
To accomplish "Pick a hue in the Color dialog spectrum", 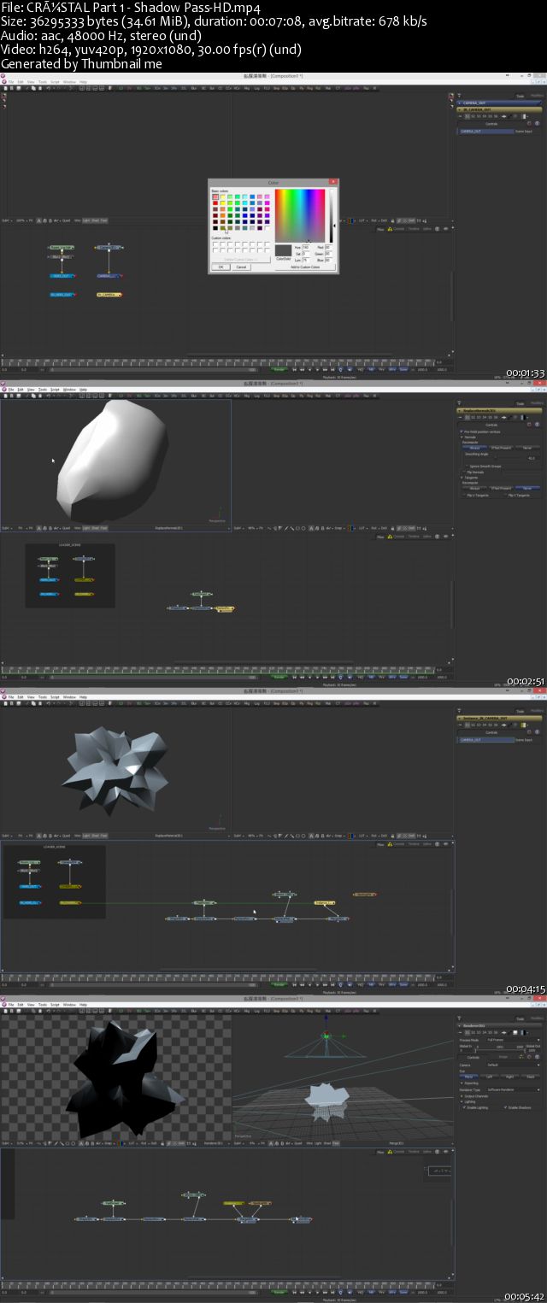I will coord(300,216).
